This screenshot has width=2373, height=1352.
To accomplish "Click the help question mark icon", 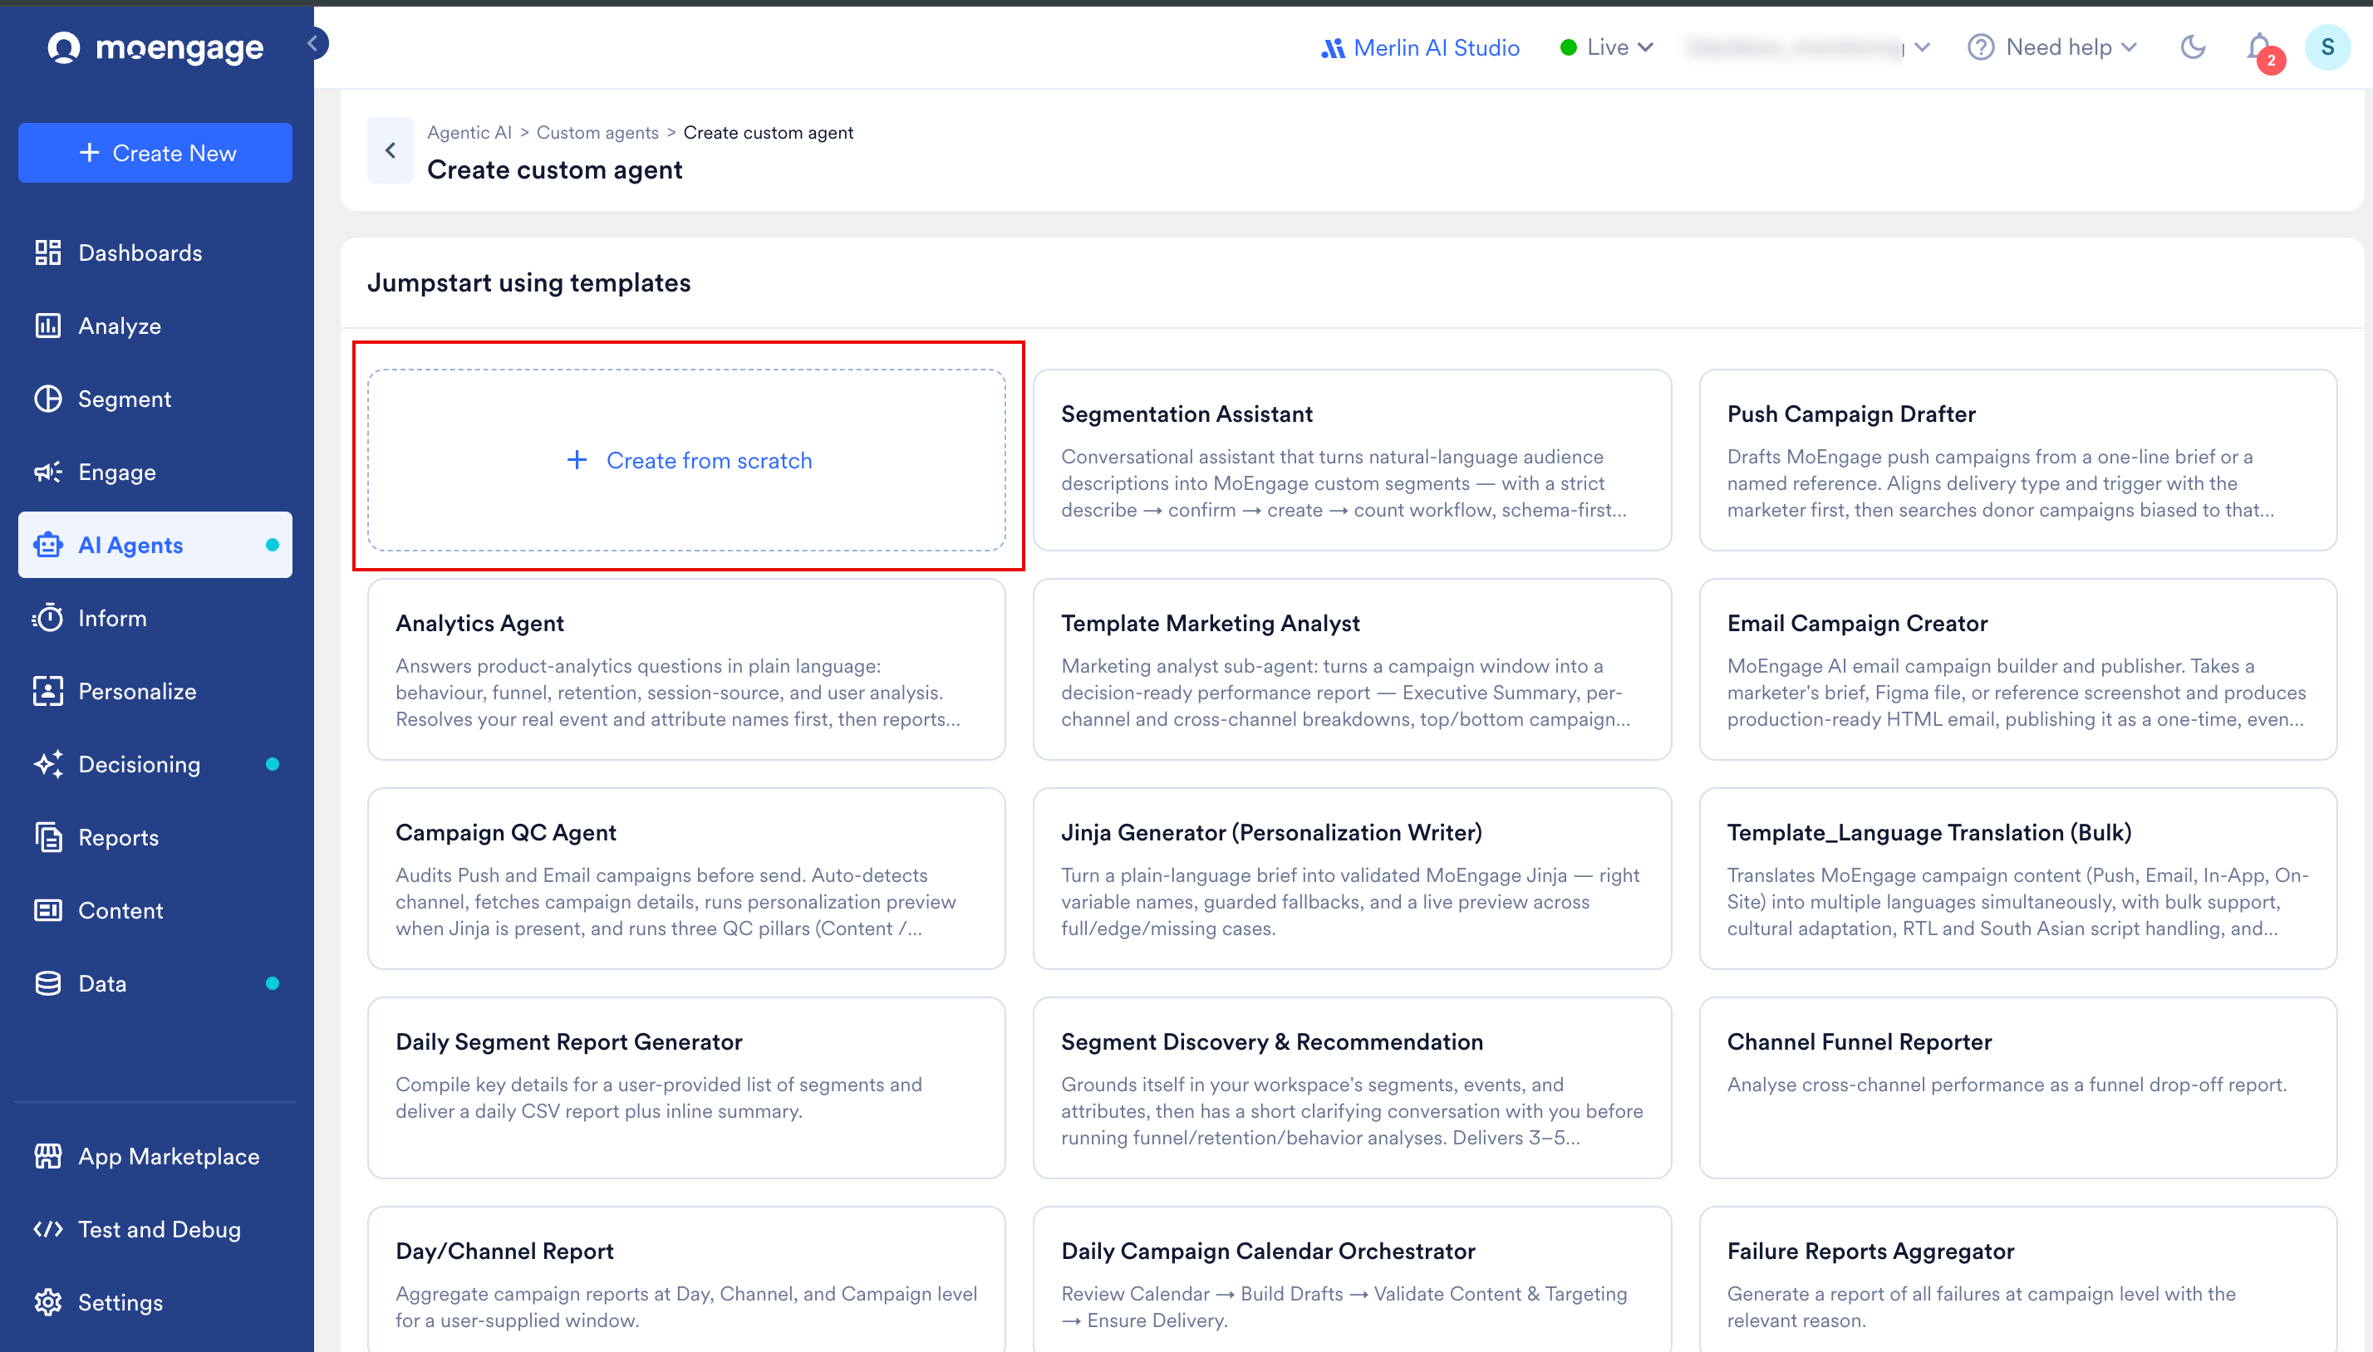I will [x=1980, y=47].
